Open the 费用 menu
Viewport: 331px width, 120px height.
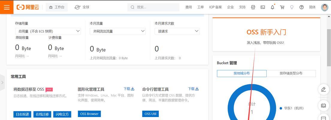(x=188, y=7)
